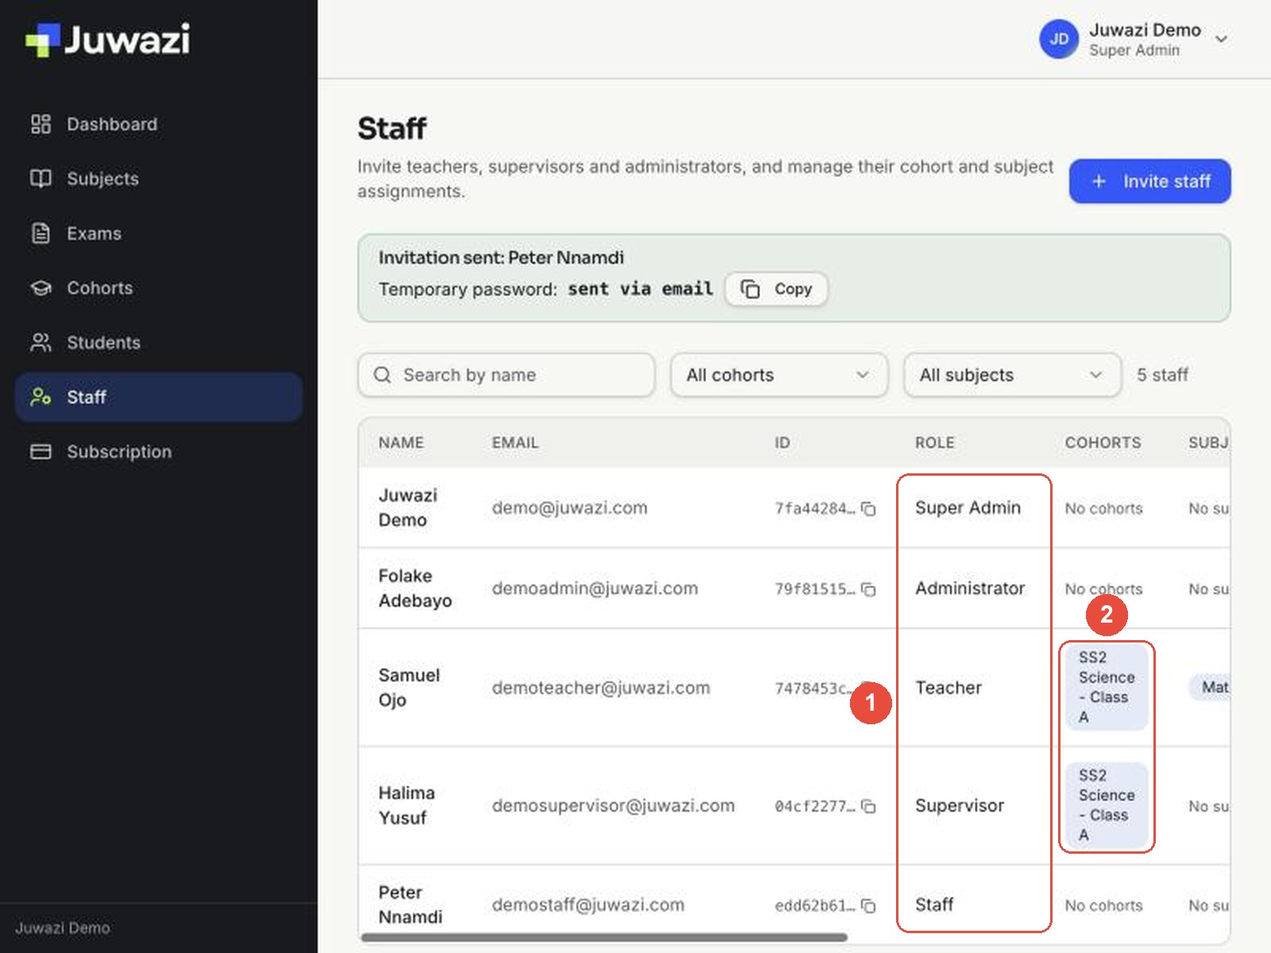The image size is (1271, 953).
Task: Click the Subscription card icon
Action: pos(41,452)
